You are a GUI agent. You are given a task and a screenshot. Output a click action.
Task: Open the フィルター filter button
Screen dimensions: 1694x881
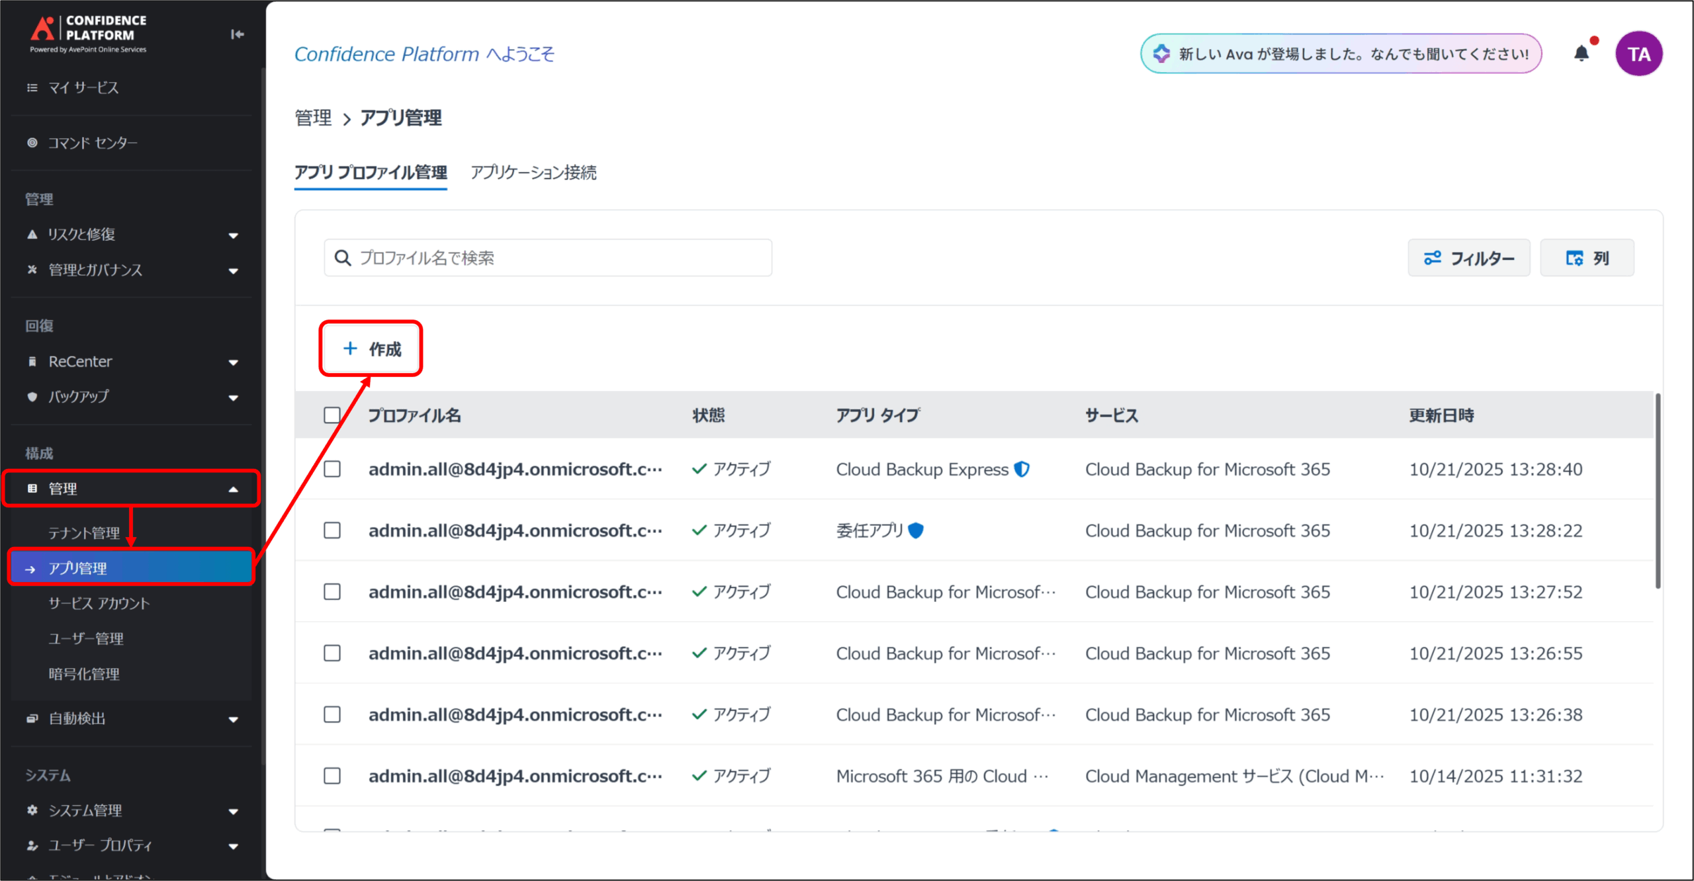[1468, 258]
